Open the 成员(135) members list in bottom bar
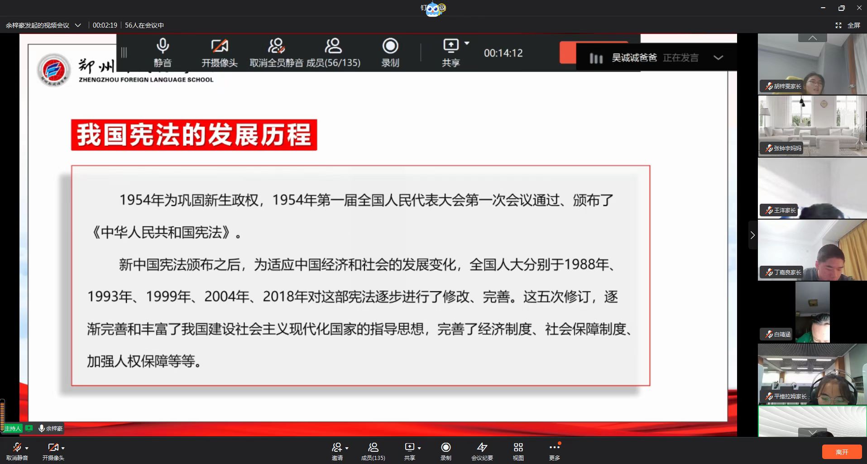Viewport: 867px width, 464px height. coord(373,451)
